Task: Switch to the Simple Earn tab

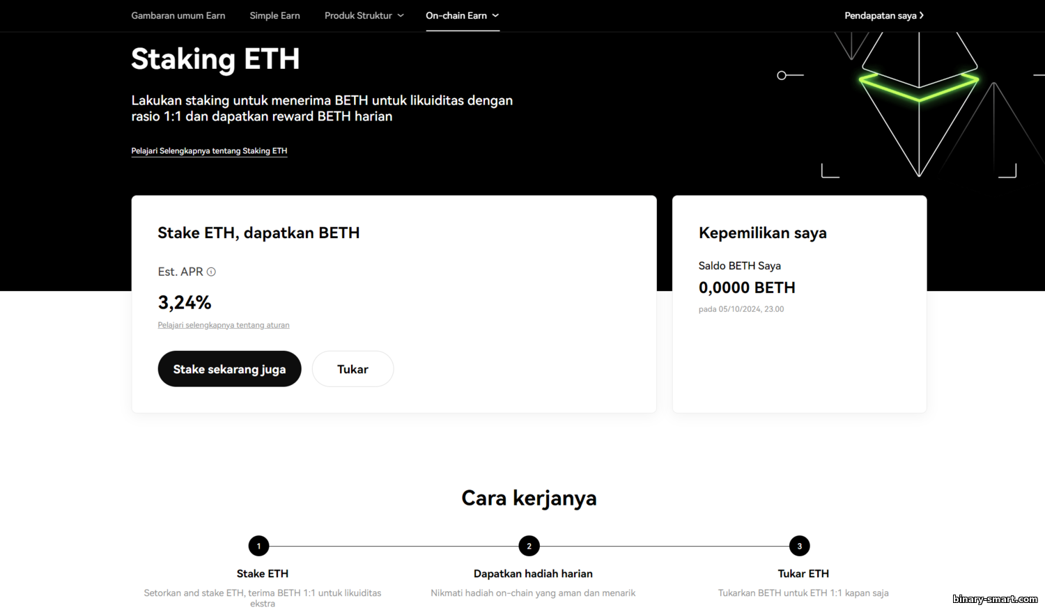Action: pos(274,15)
